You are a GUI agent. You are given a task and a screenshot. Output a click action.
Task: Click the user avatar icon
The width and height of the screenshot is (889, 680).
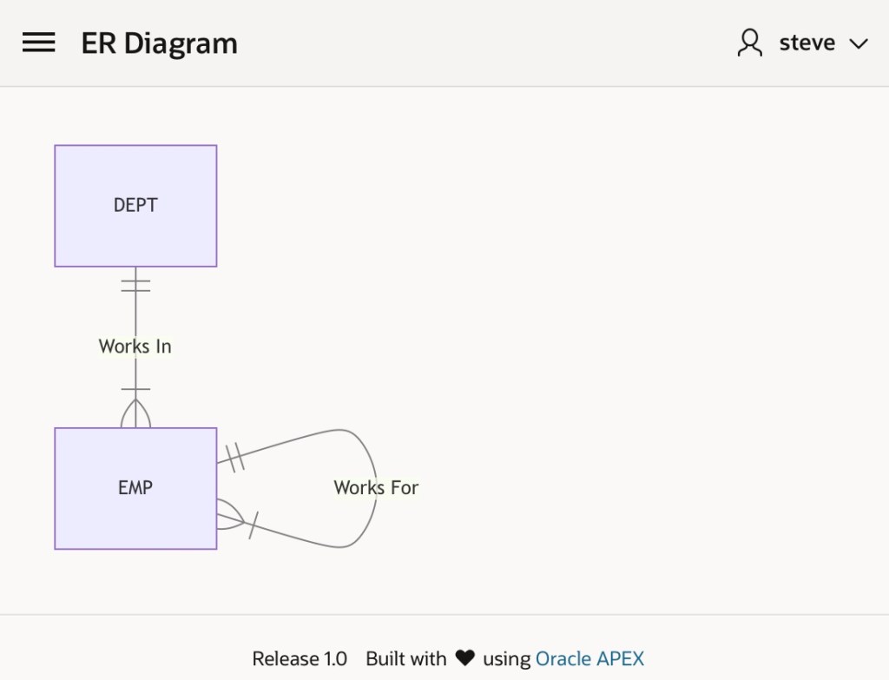tap(749, 43)
